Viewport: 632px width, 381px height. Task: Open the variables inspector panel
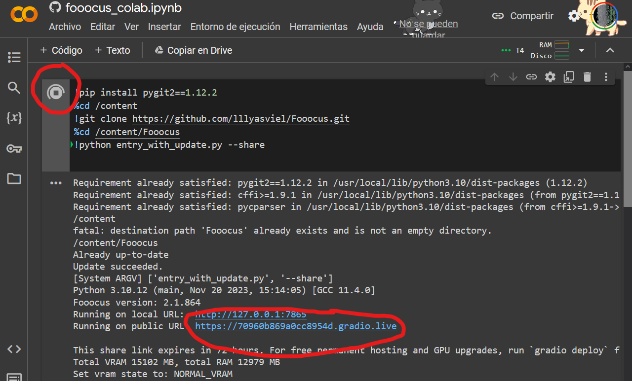14,118
